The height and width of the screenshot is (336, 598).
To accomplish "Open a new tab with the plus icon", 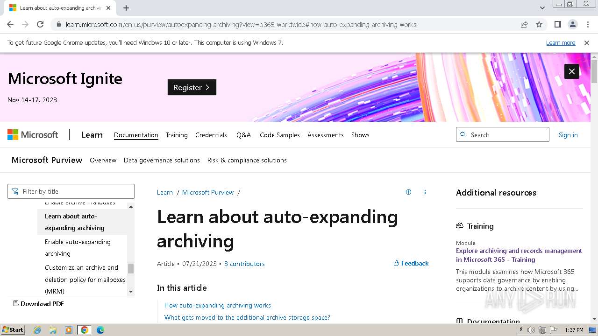I will pos(126,8).
